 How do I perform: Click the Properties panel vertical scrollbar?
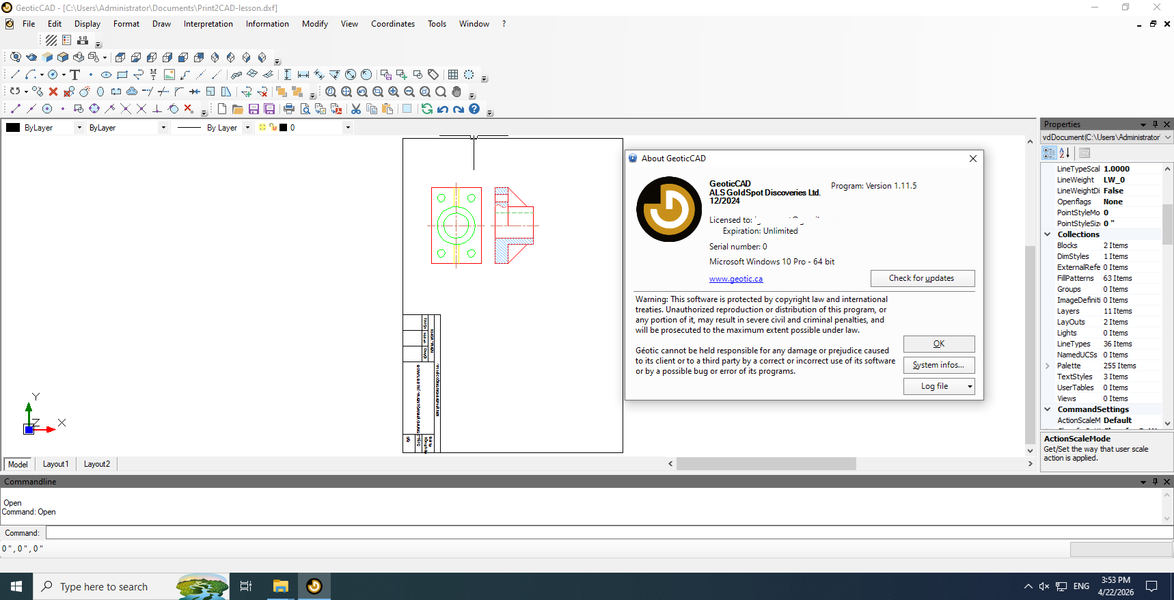tap(1168, 224)
